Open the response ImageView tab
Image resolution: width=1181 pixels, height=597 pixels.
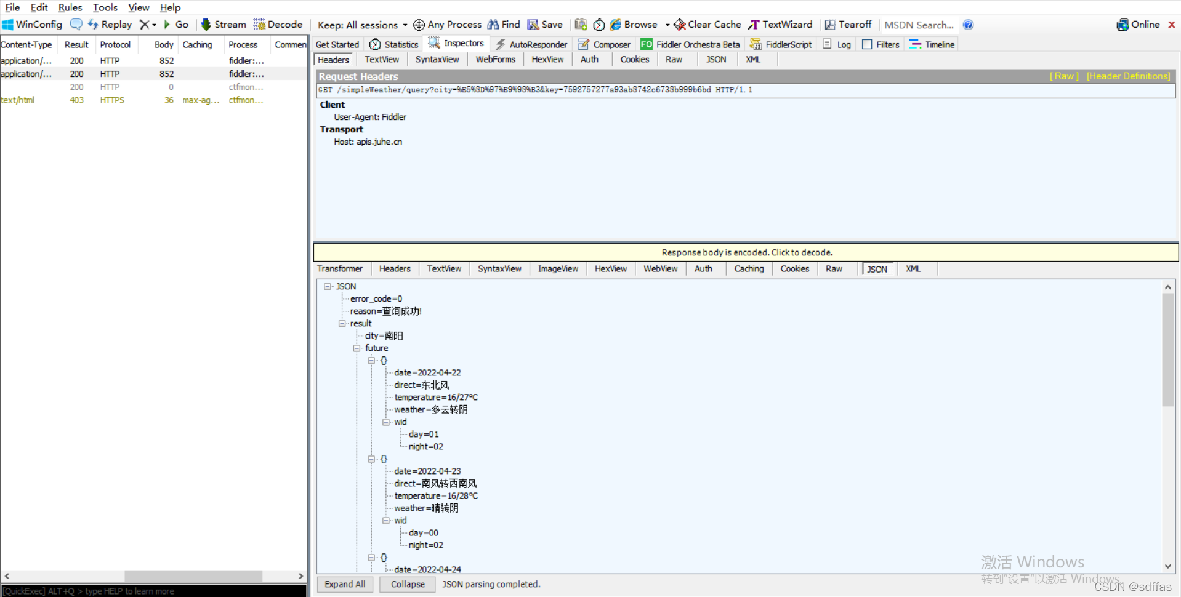(558, 269)
